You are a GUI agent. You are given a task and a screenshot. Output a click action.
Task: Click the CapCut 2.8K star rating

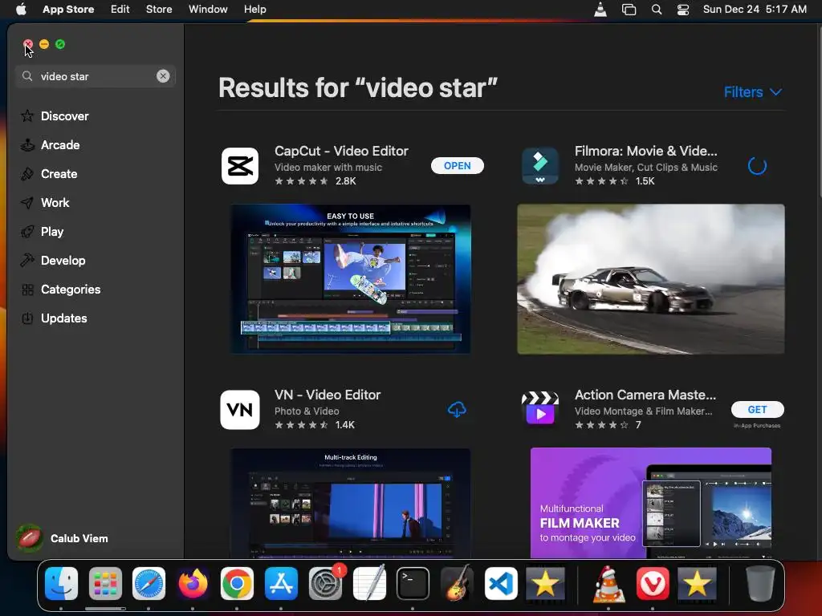coord(315,181)
